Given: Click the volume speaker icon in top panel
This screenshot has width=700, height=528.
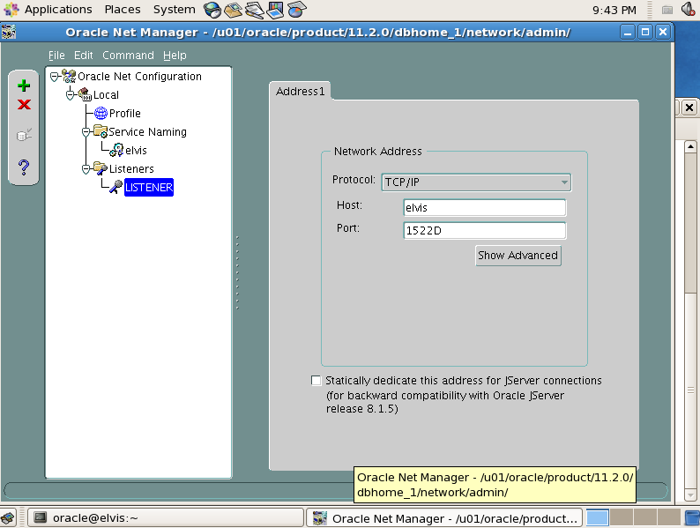Looking at the screenshot, I should click(689, 10).
